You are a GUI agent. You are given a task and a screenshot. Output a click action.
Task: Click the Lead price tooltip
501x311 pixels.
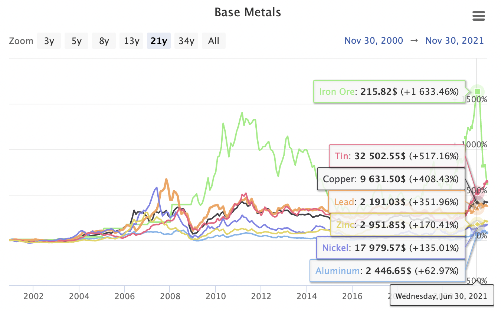coord(396,202)
